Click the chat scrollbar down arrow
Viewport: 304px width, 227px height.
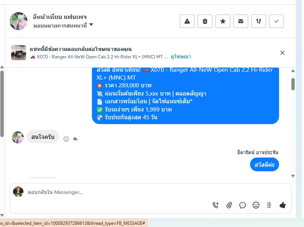pos(293,176)
